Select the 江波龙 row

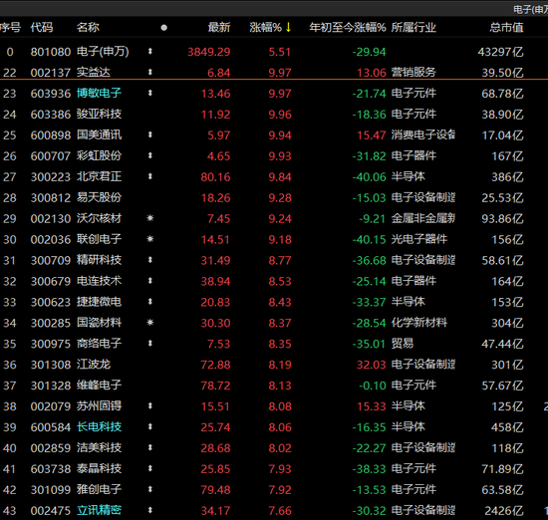(x=274, y=365)
